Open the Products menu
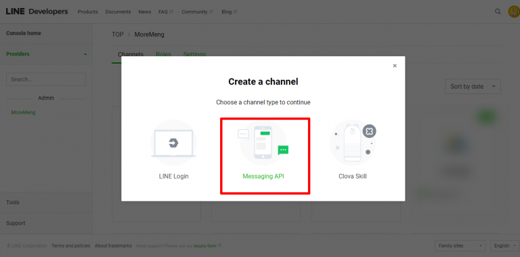Viewport: 520px width, 257px height. tap(87, 11)
